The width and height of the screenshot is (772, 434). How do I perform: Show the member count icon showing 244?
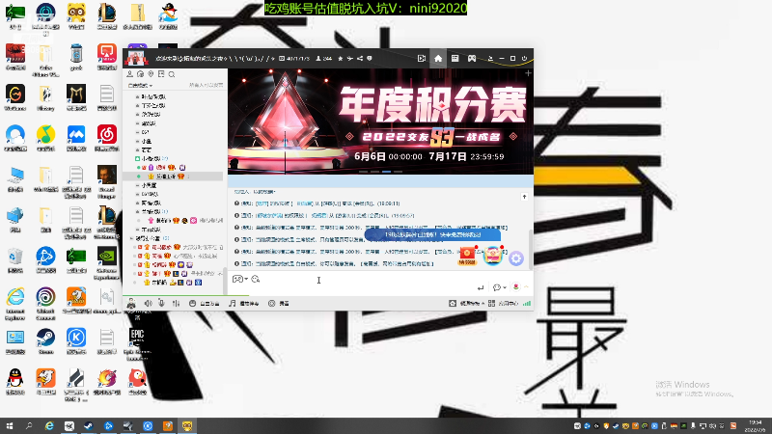(x=323, y=58)
